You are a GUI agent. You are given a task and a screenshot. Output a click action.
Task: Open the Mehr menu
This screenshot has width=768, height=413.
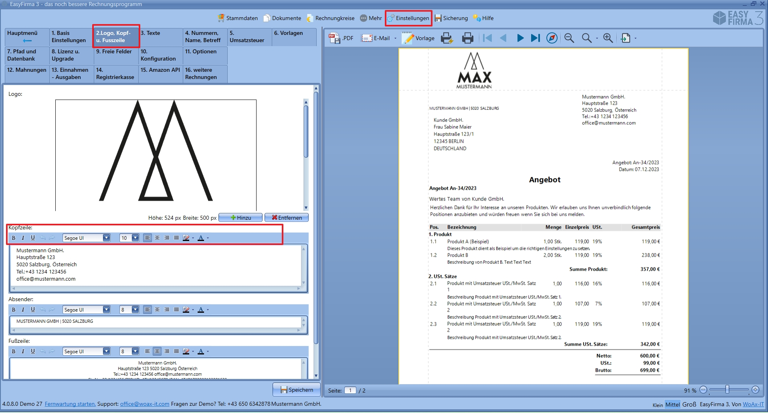371,18
